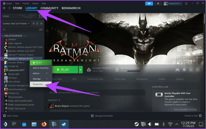Select Properties in the context menu

[41, 84]
